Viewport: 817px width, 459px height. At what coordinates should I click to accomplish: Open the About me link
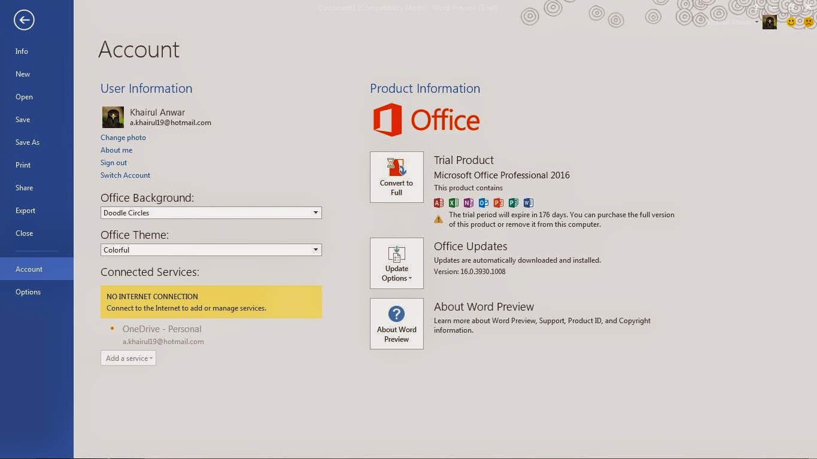coord(117,150)
